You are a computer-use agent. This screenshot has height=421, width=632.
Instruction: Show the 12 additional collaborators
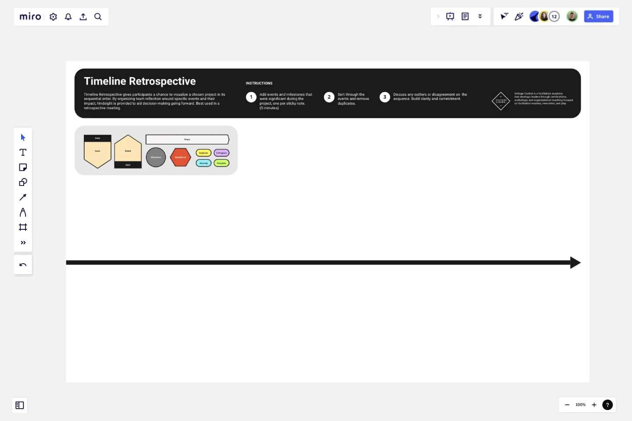554,17
